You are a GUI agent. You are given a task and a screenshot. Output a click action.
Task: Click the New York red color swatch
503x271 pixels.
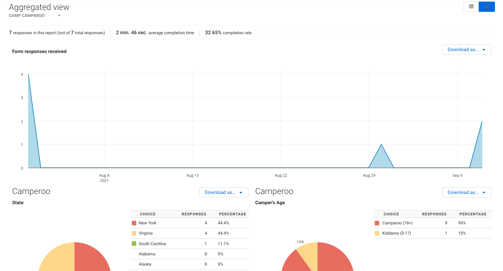click(x=134, y=223)
